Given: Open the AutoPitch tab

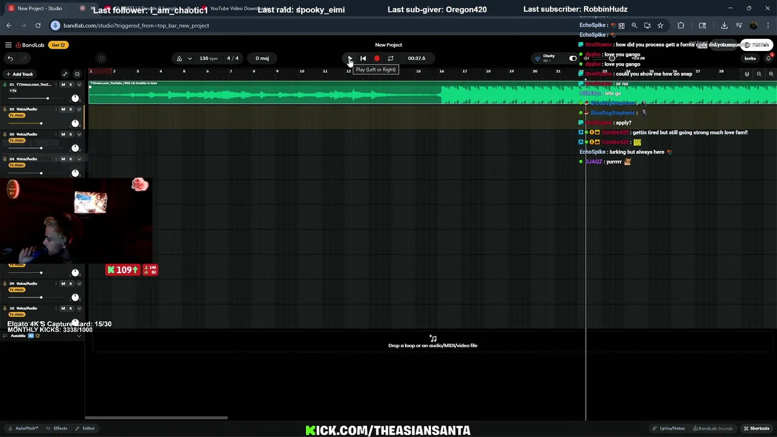Looking at the screenshot, I should 24,429.
